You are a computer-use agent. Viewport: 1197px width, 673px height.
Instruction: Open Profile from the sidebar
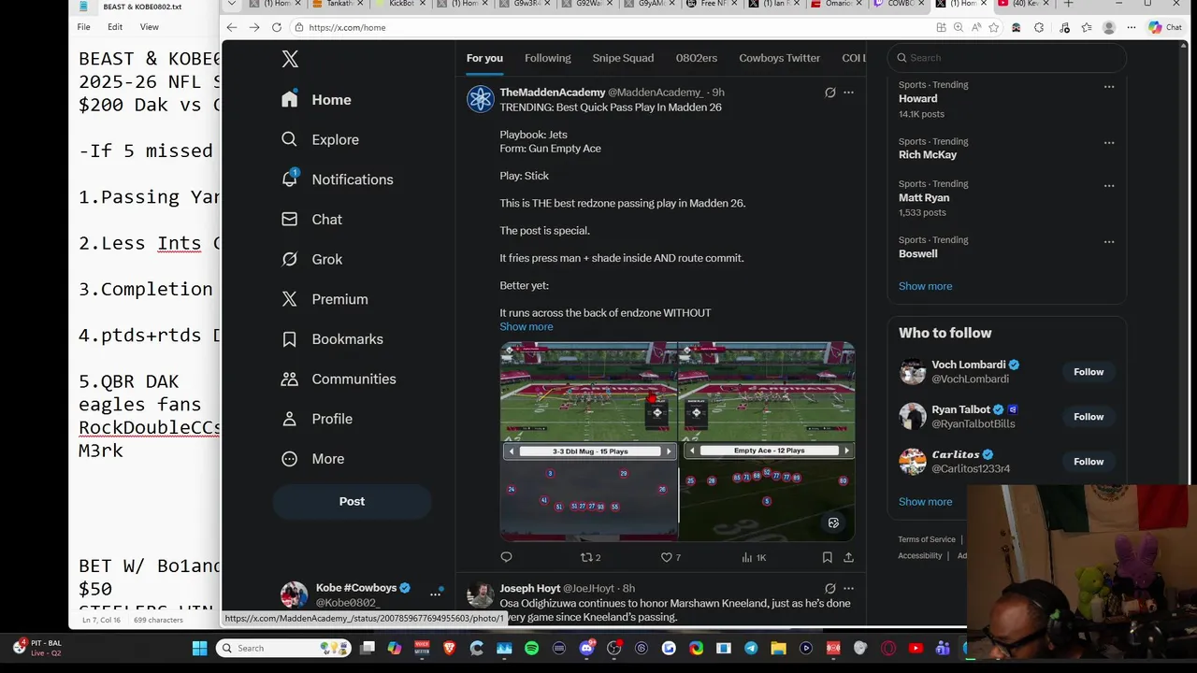317,419
